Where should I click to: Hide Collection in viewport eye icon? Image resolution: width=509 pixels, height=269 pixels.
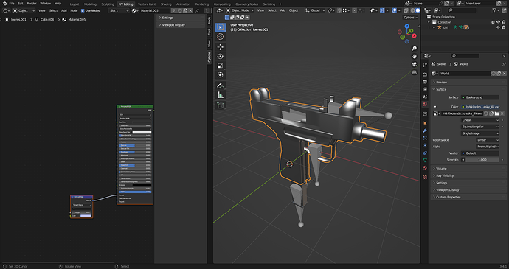[498, 22]
